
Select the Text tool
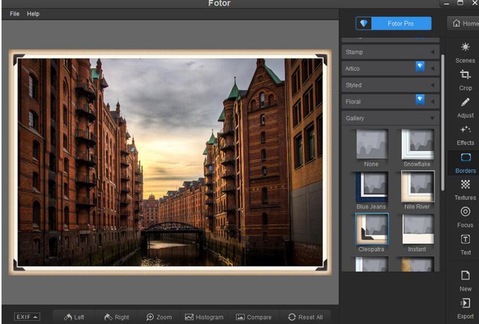[x=465, y=245]
